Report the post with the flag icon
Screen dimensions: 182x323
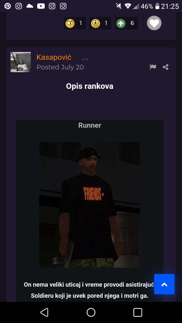point(153,67)
